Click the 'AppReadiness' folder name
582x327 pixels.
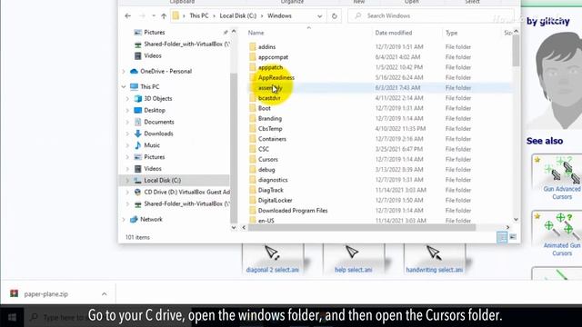(276, 77)
